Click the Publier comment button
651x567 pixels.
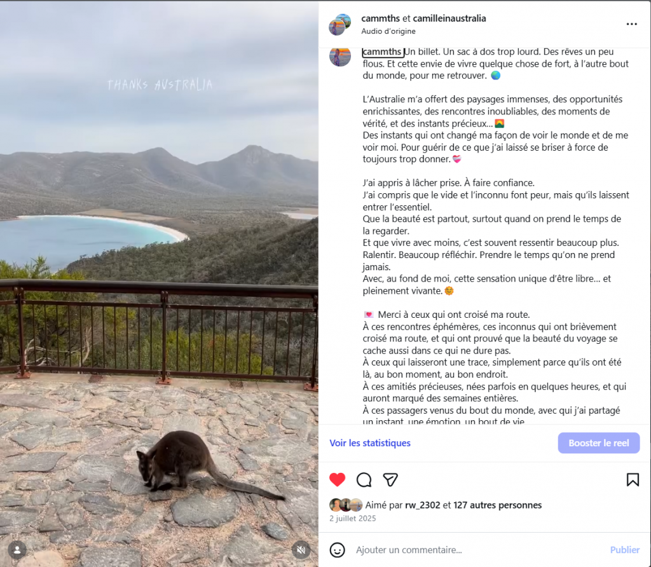point(625,550)
